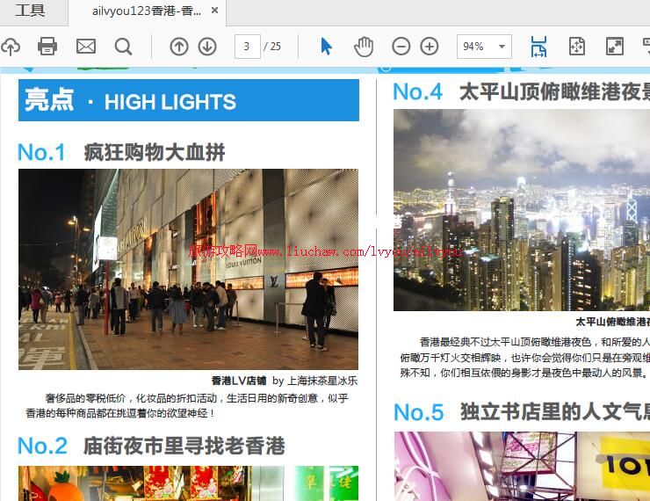Click the cloud upload icon
This screenshot has width=650, height=501.
pyautogui.click(x=10, y=47)
